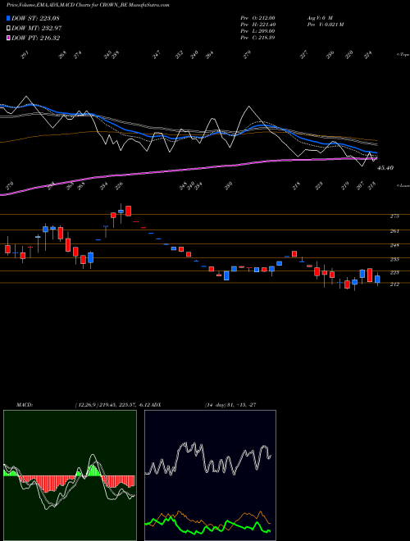Click the 248 price level label
The width and height of the screenshot is (410, 541).
pos(394,245)
